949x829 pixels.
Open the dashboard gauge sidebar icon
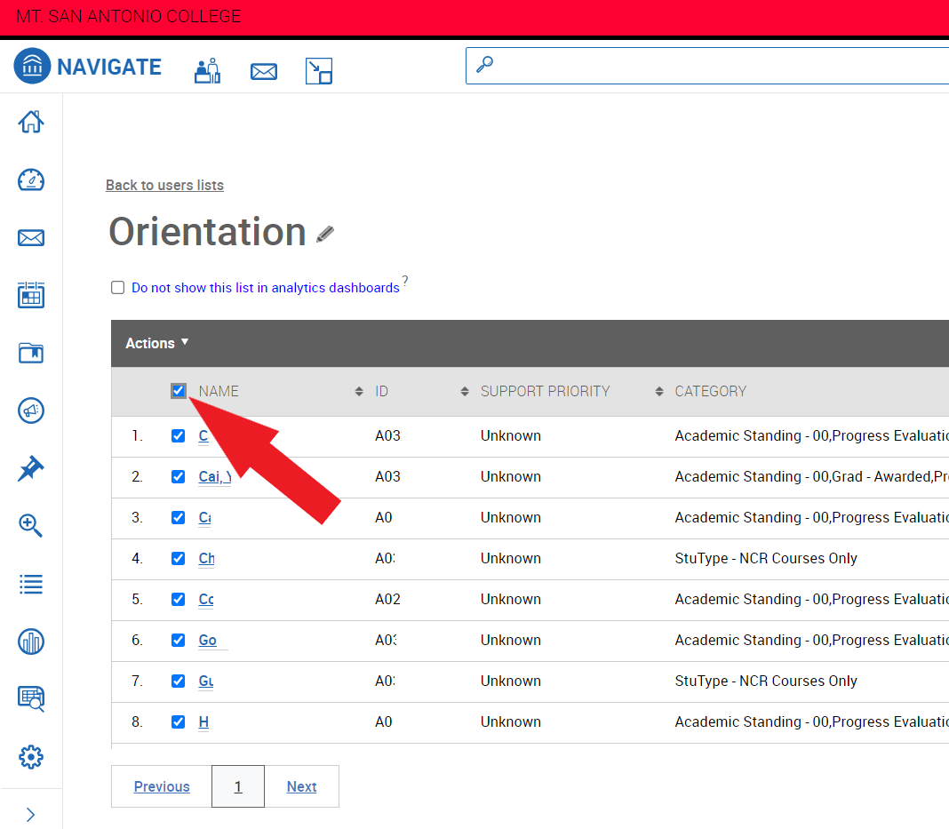point(31,179)
